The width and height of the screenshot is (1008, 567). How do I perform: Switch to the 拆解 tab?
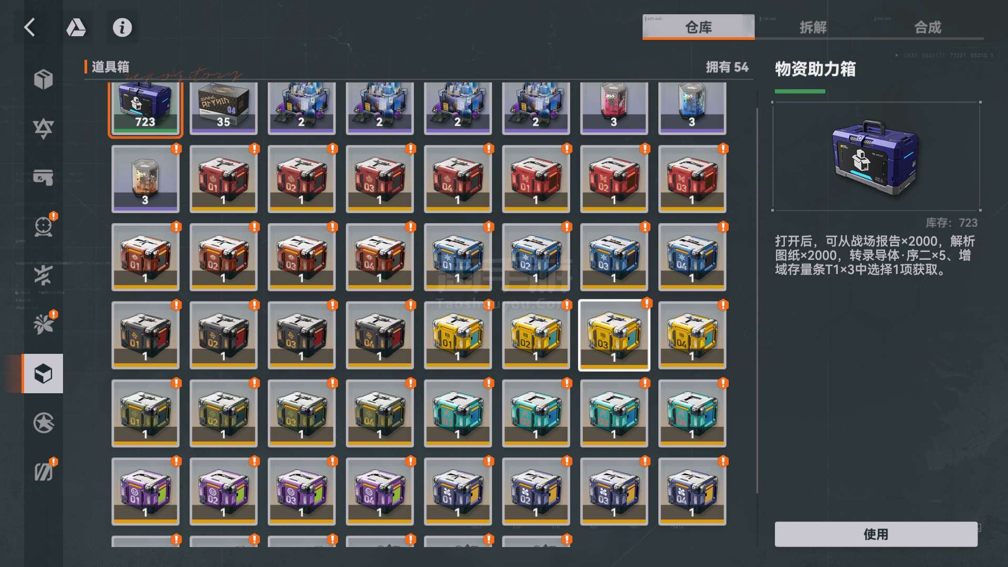(x=813, y=27)
